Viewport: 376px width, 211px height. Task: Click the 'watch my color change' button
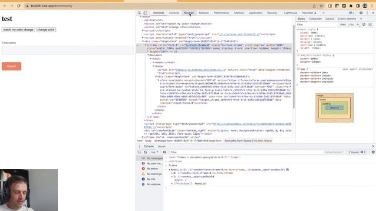pyautogui.click(x=18, y=30)
